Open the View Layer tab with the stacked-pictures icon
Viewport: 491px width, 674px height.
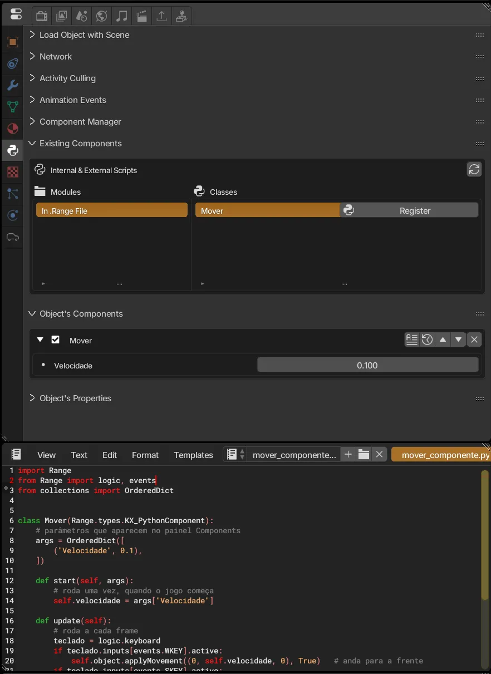pos(62,16)
